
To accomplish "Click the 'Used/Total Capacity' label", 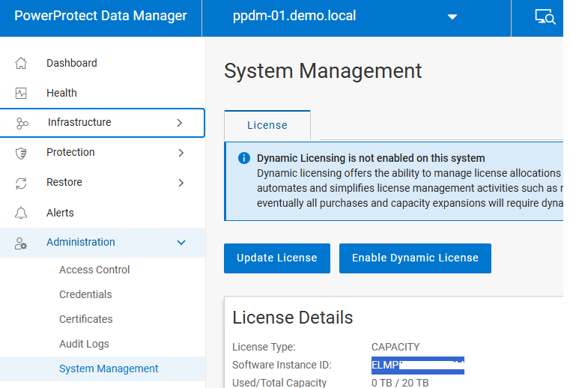I will click(279, 383).
